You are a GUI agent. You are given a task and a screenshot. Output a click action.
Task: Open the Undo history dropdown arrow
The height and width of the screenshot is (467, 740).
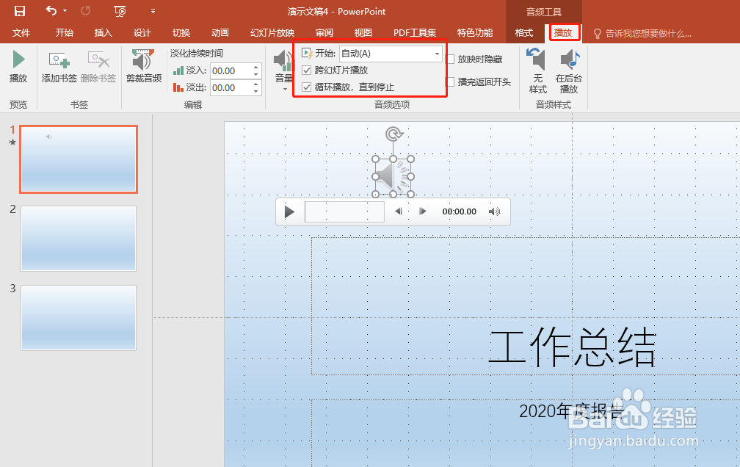pyautogui.click(x=65, y=11)
